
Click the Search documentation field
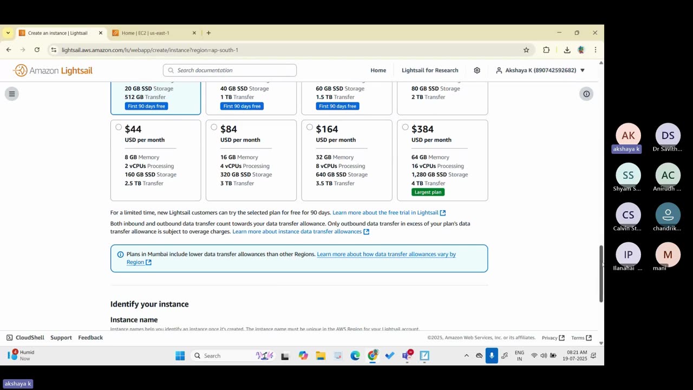pyautogui.click(x=230, y=70)
